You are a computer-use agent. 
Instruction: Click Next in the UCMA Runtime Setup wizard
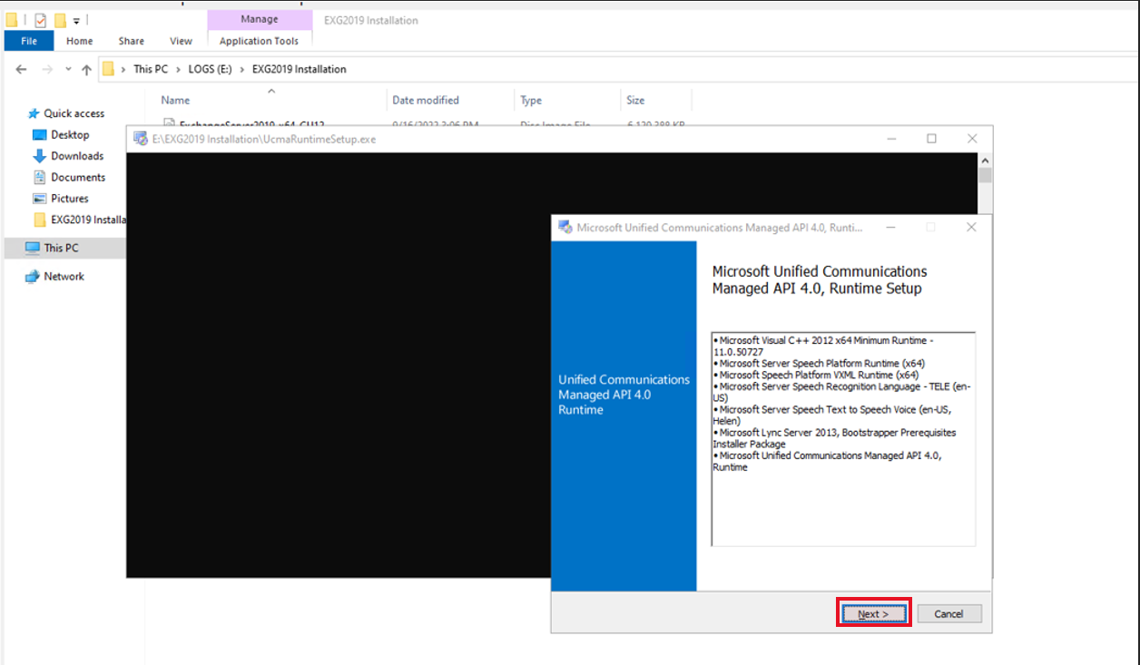coord(872,613)
